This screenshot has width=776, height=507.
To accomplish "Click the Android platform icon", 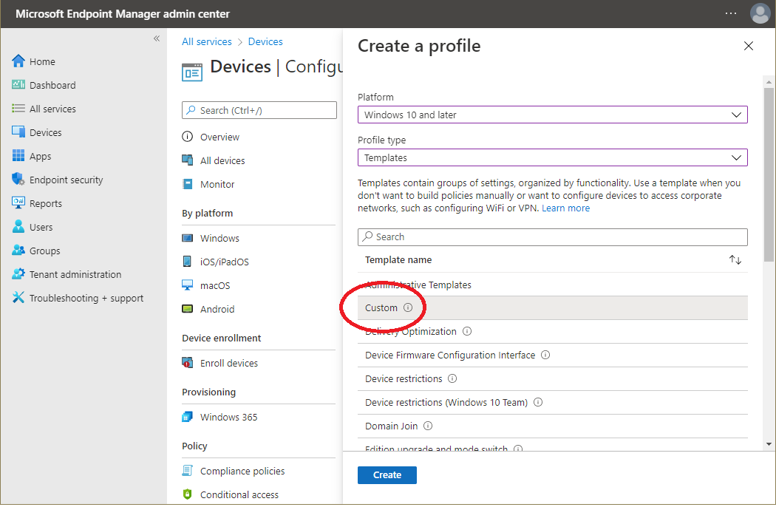I will (x=187, y=309).
